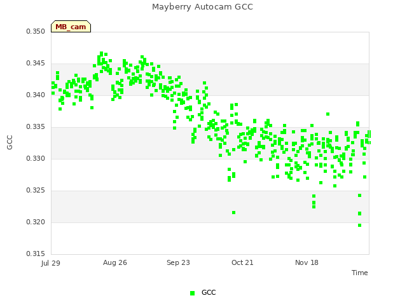
Task: Click the 0.320 y-axis value
Action: [x=36, y=222]
